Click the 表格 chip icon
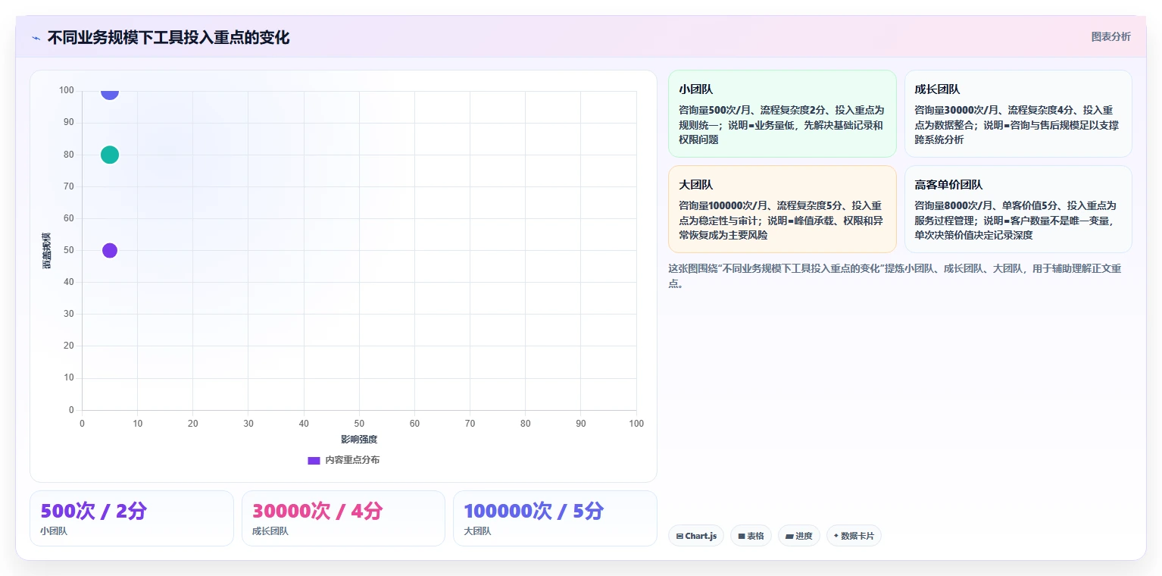Viewport: 1162px width, 576px height. 742,536
